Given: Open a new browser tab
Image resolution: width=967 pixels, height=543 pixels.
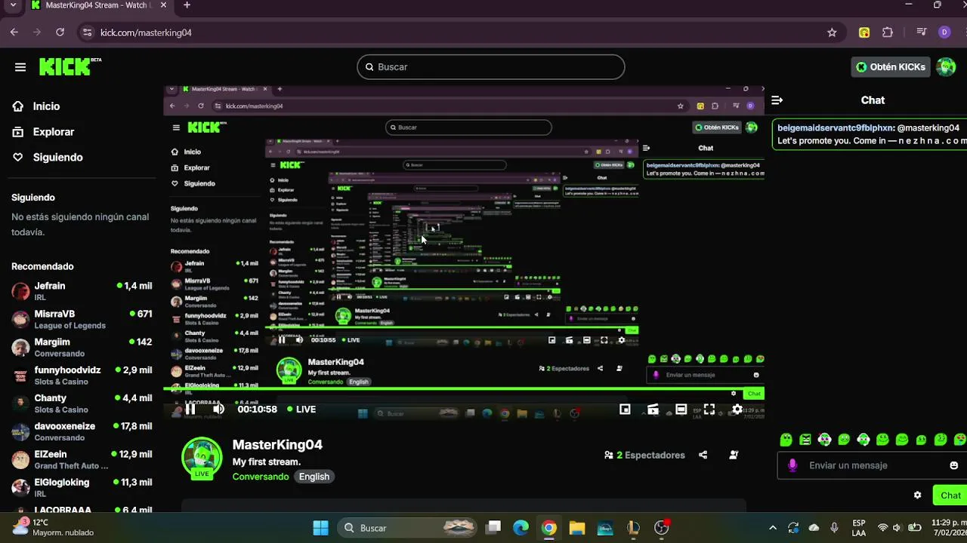Looking at the screenshot, I should pos(187,5).
